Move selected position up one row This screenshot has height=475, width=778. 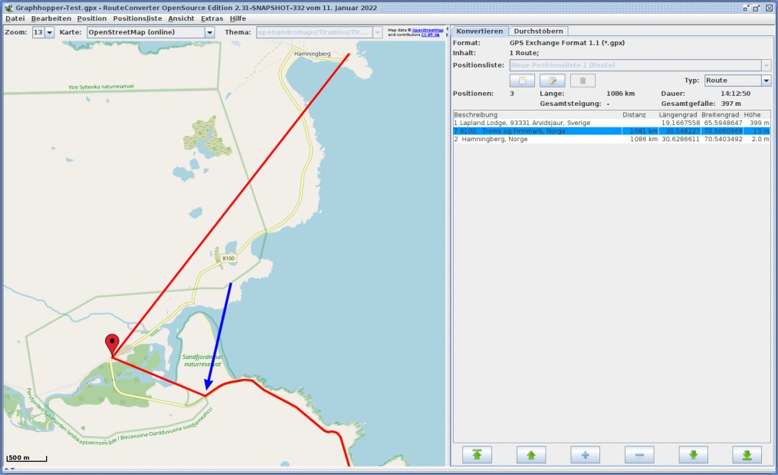click(531, 454)
